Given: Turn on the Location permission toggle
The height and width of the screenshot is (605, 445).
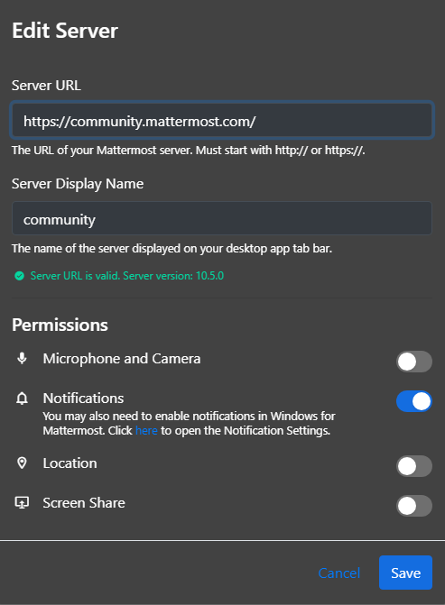Looking at the screenshot, I should [x=414, y=466].
